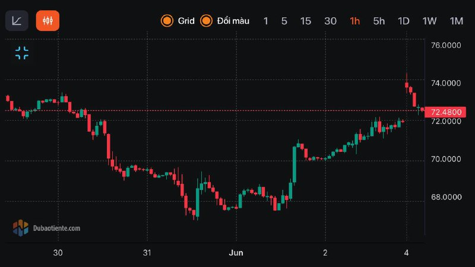Select the candlestick chart icon

(47, 21)
